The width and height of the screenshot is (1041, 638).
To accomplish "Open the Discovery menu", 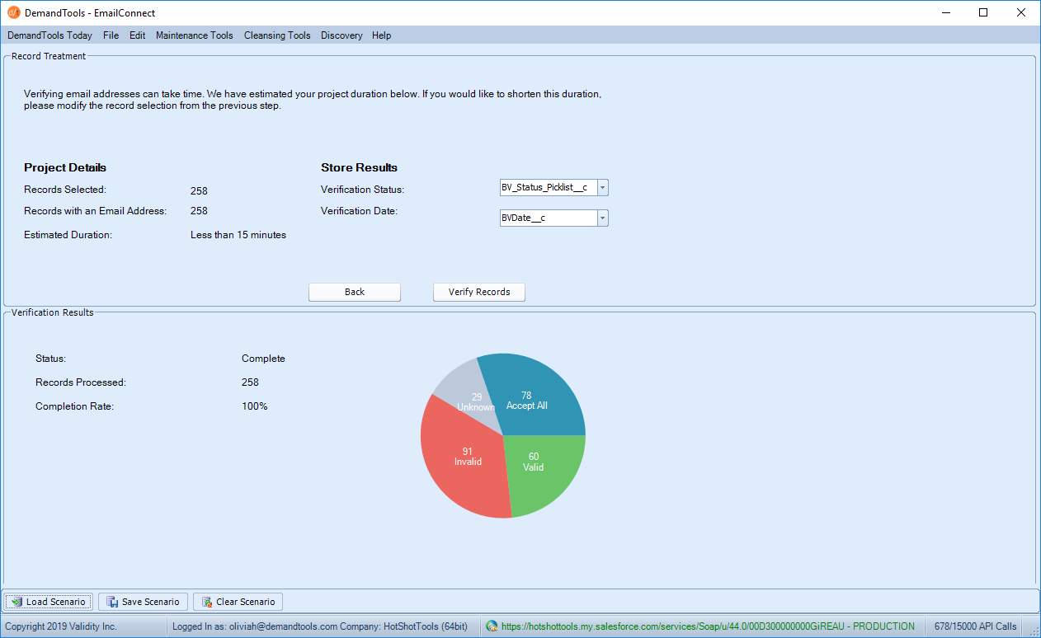I will 342,35.
